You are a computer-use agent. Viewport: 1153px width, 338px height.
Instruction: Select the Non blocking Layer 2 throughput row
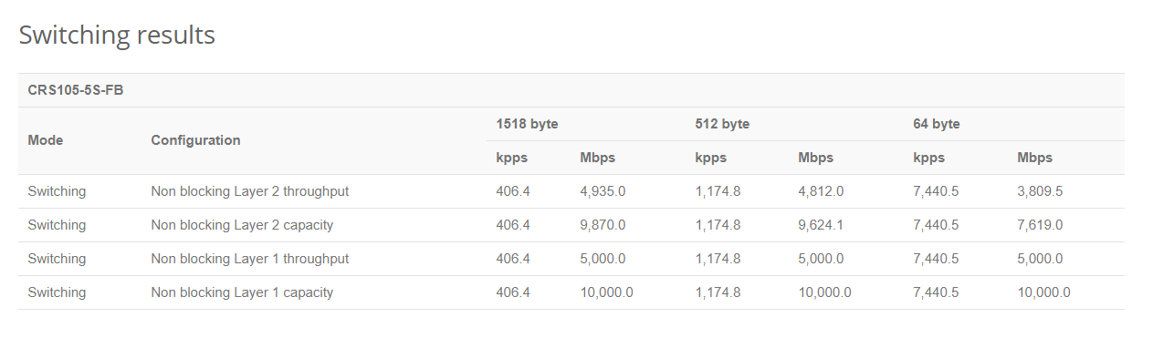pos(571,191)
